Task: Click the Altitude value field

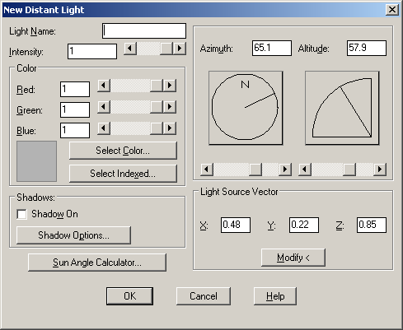Action: 367,49
